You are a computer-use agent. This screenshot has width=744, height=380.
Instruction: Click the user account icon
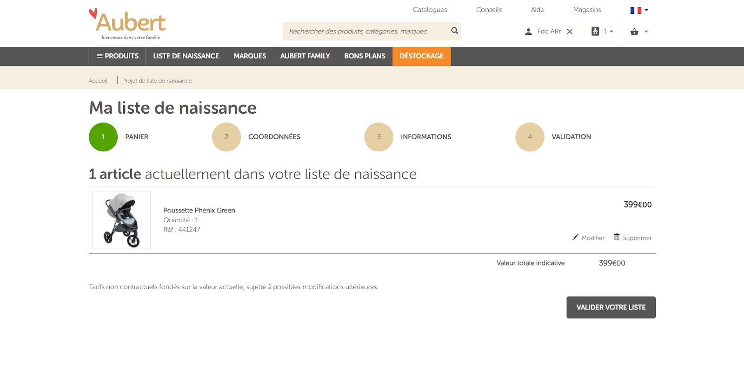pos(528,32)
